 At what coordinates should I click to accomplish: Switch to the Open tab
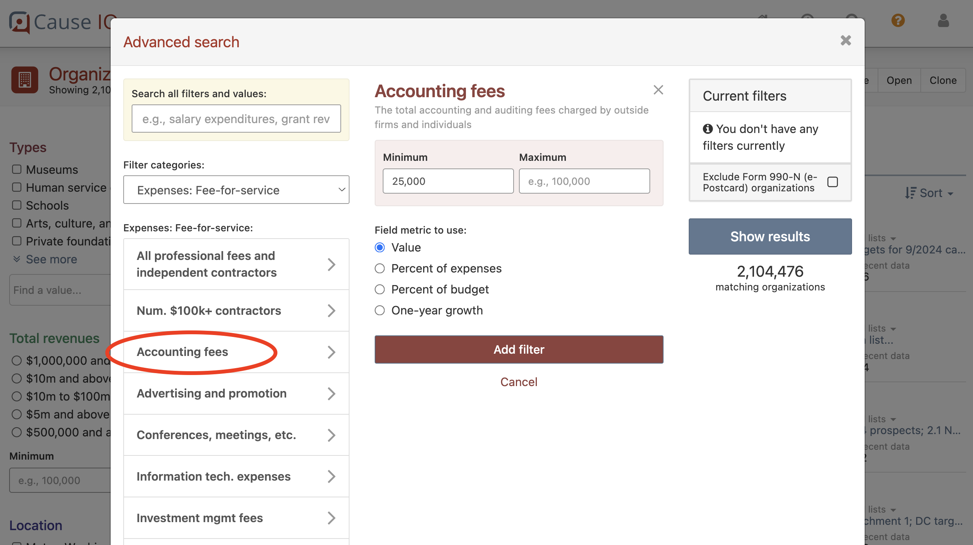pos(899,80)
